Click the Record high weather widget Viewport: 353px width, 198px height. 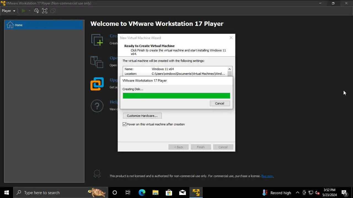point(277,193)
